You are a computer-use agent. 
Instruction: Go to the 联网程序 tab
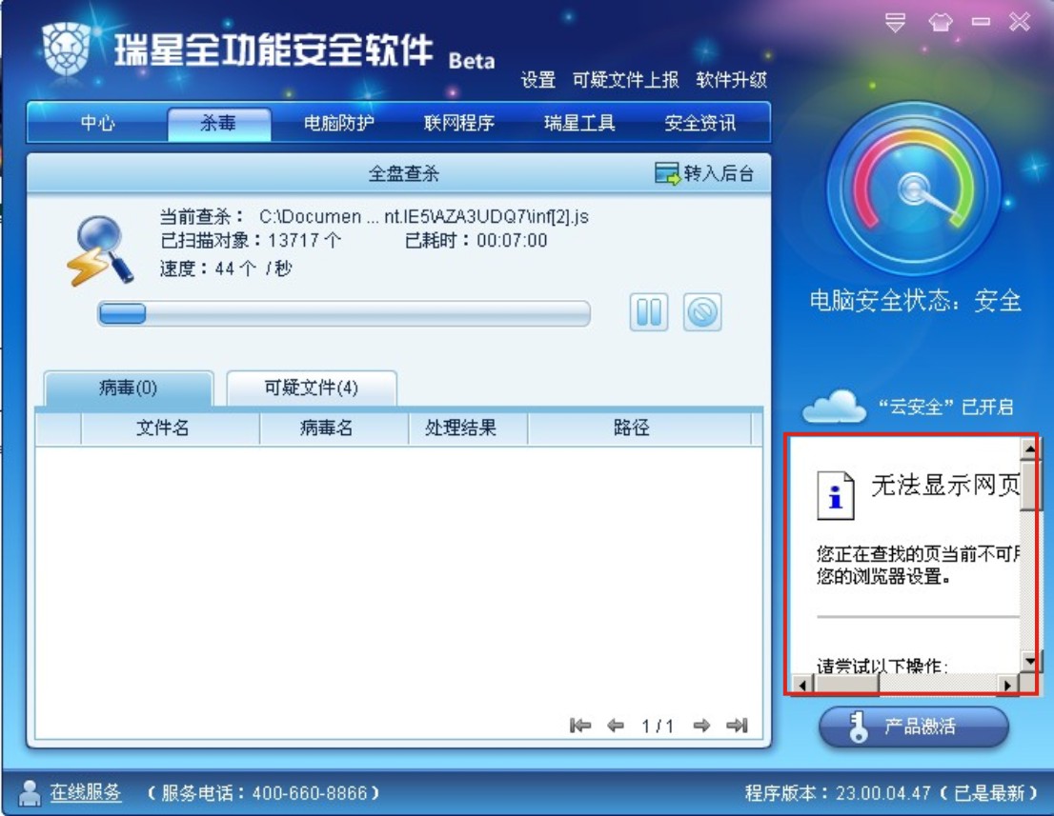[459, 123]
